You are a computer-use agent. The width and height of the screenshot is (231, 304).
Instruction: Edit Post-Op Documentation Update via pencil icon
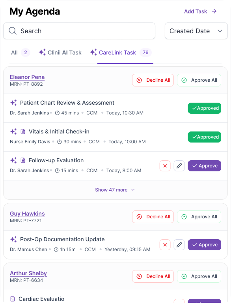point(179,245)
